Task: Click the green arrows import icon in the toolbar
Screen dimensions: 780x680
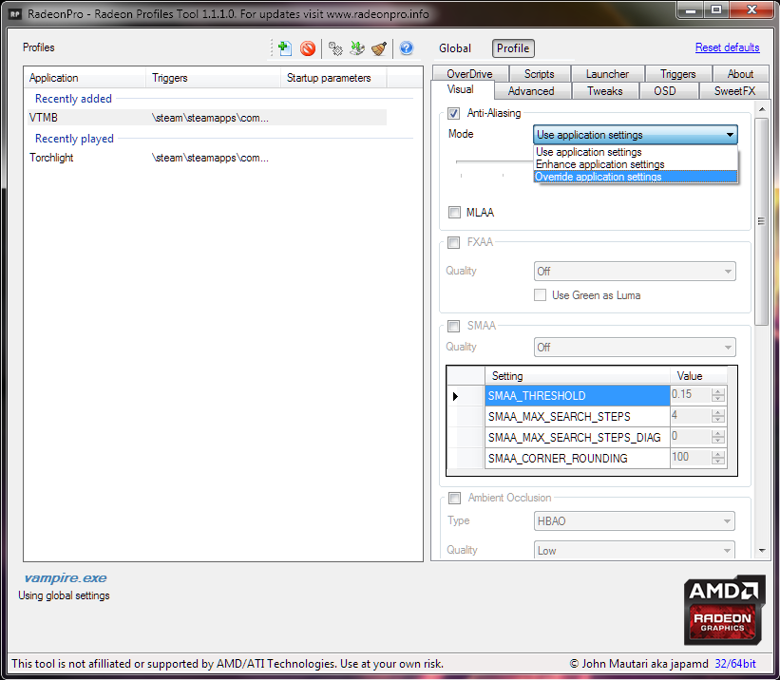Action: click(357, 48)
